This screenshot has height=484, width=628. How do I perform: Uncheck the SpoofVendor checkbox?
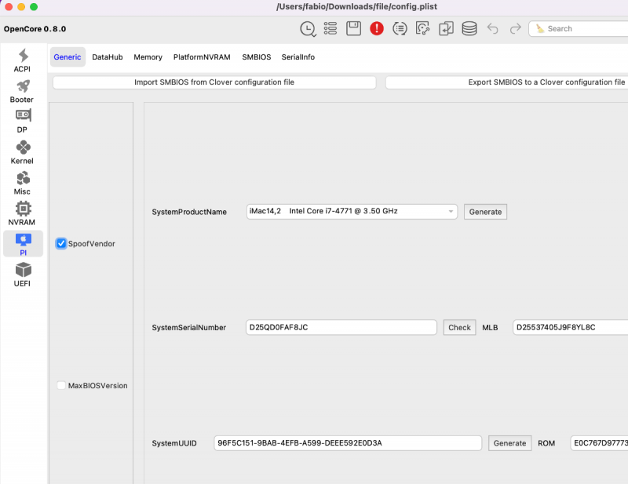point(61,243)
